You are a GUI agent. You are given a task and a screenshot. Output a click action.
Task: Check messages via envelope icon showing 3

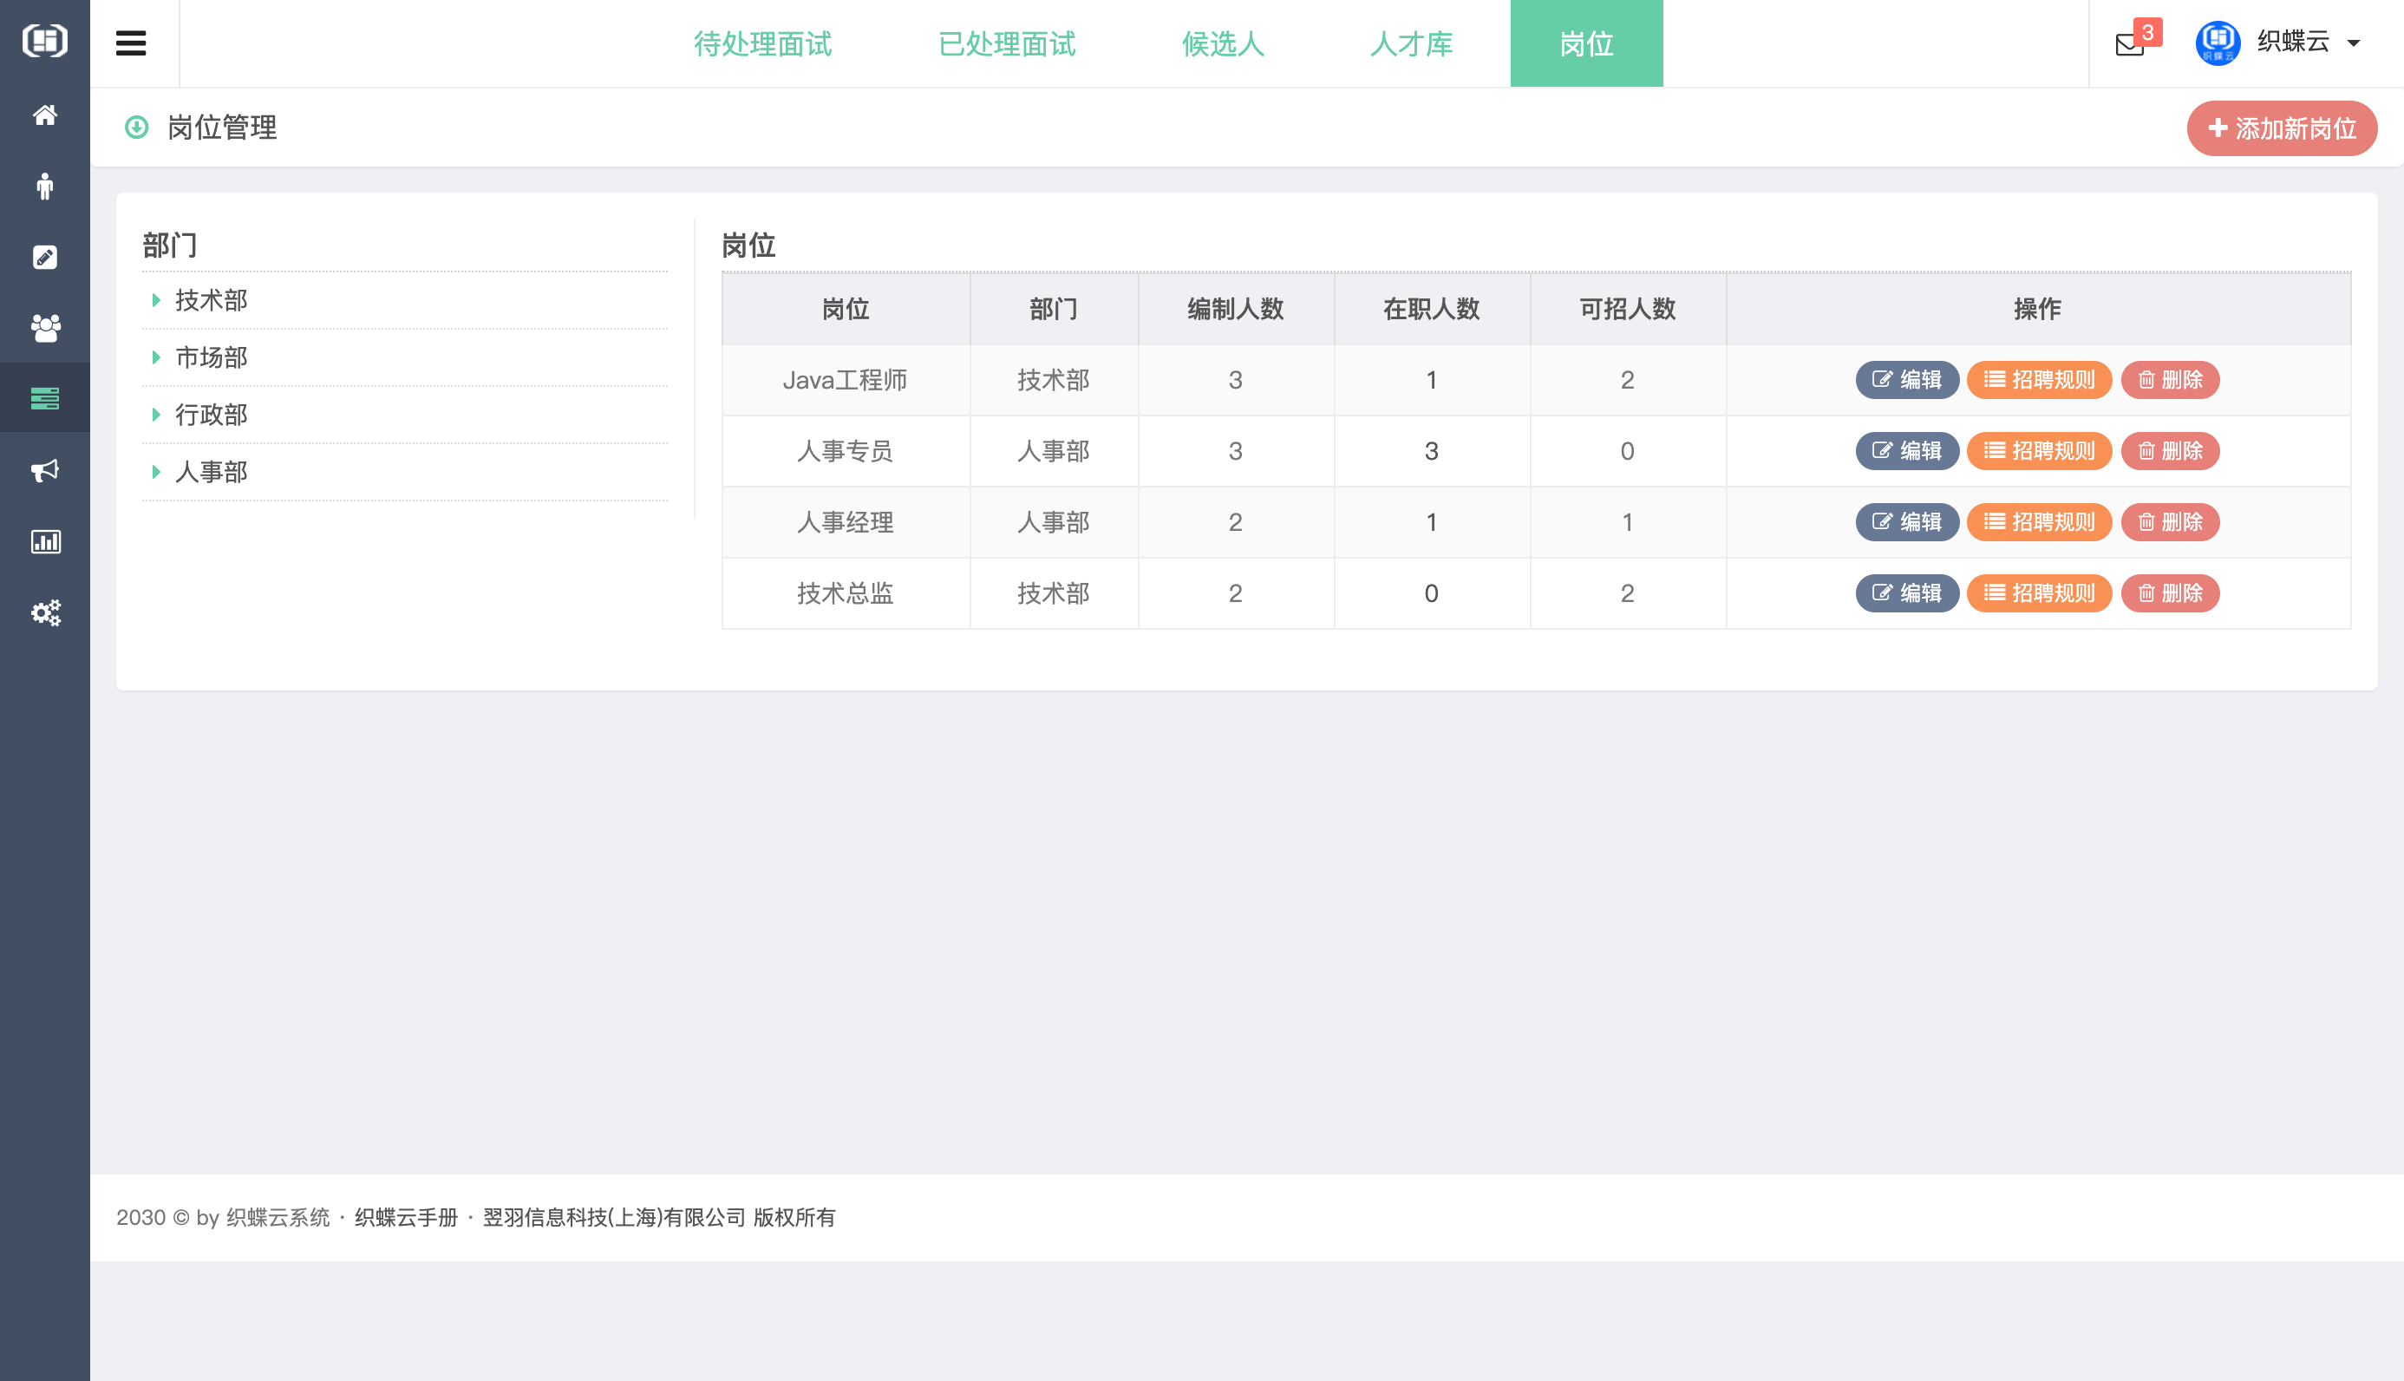[2129, 43]
